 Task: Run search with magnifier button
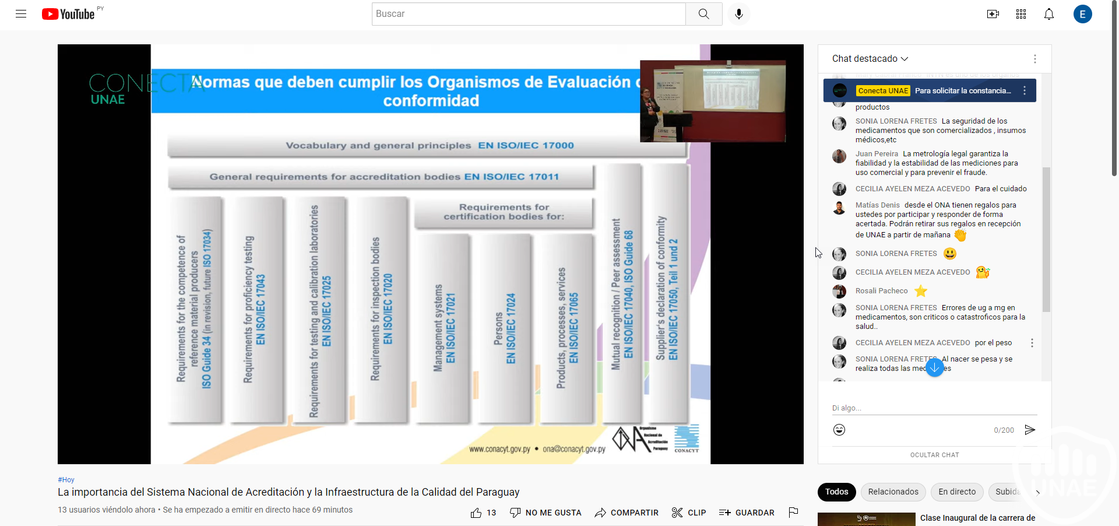704,14
